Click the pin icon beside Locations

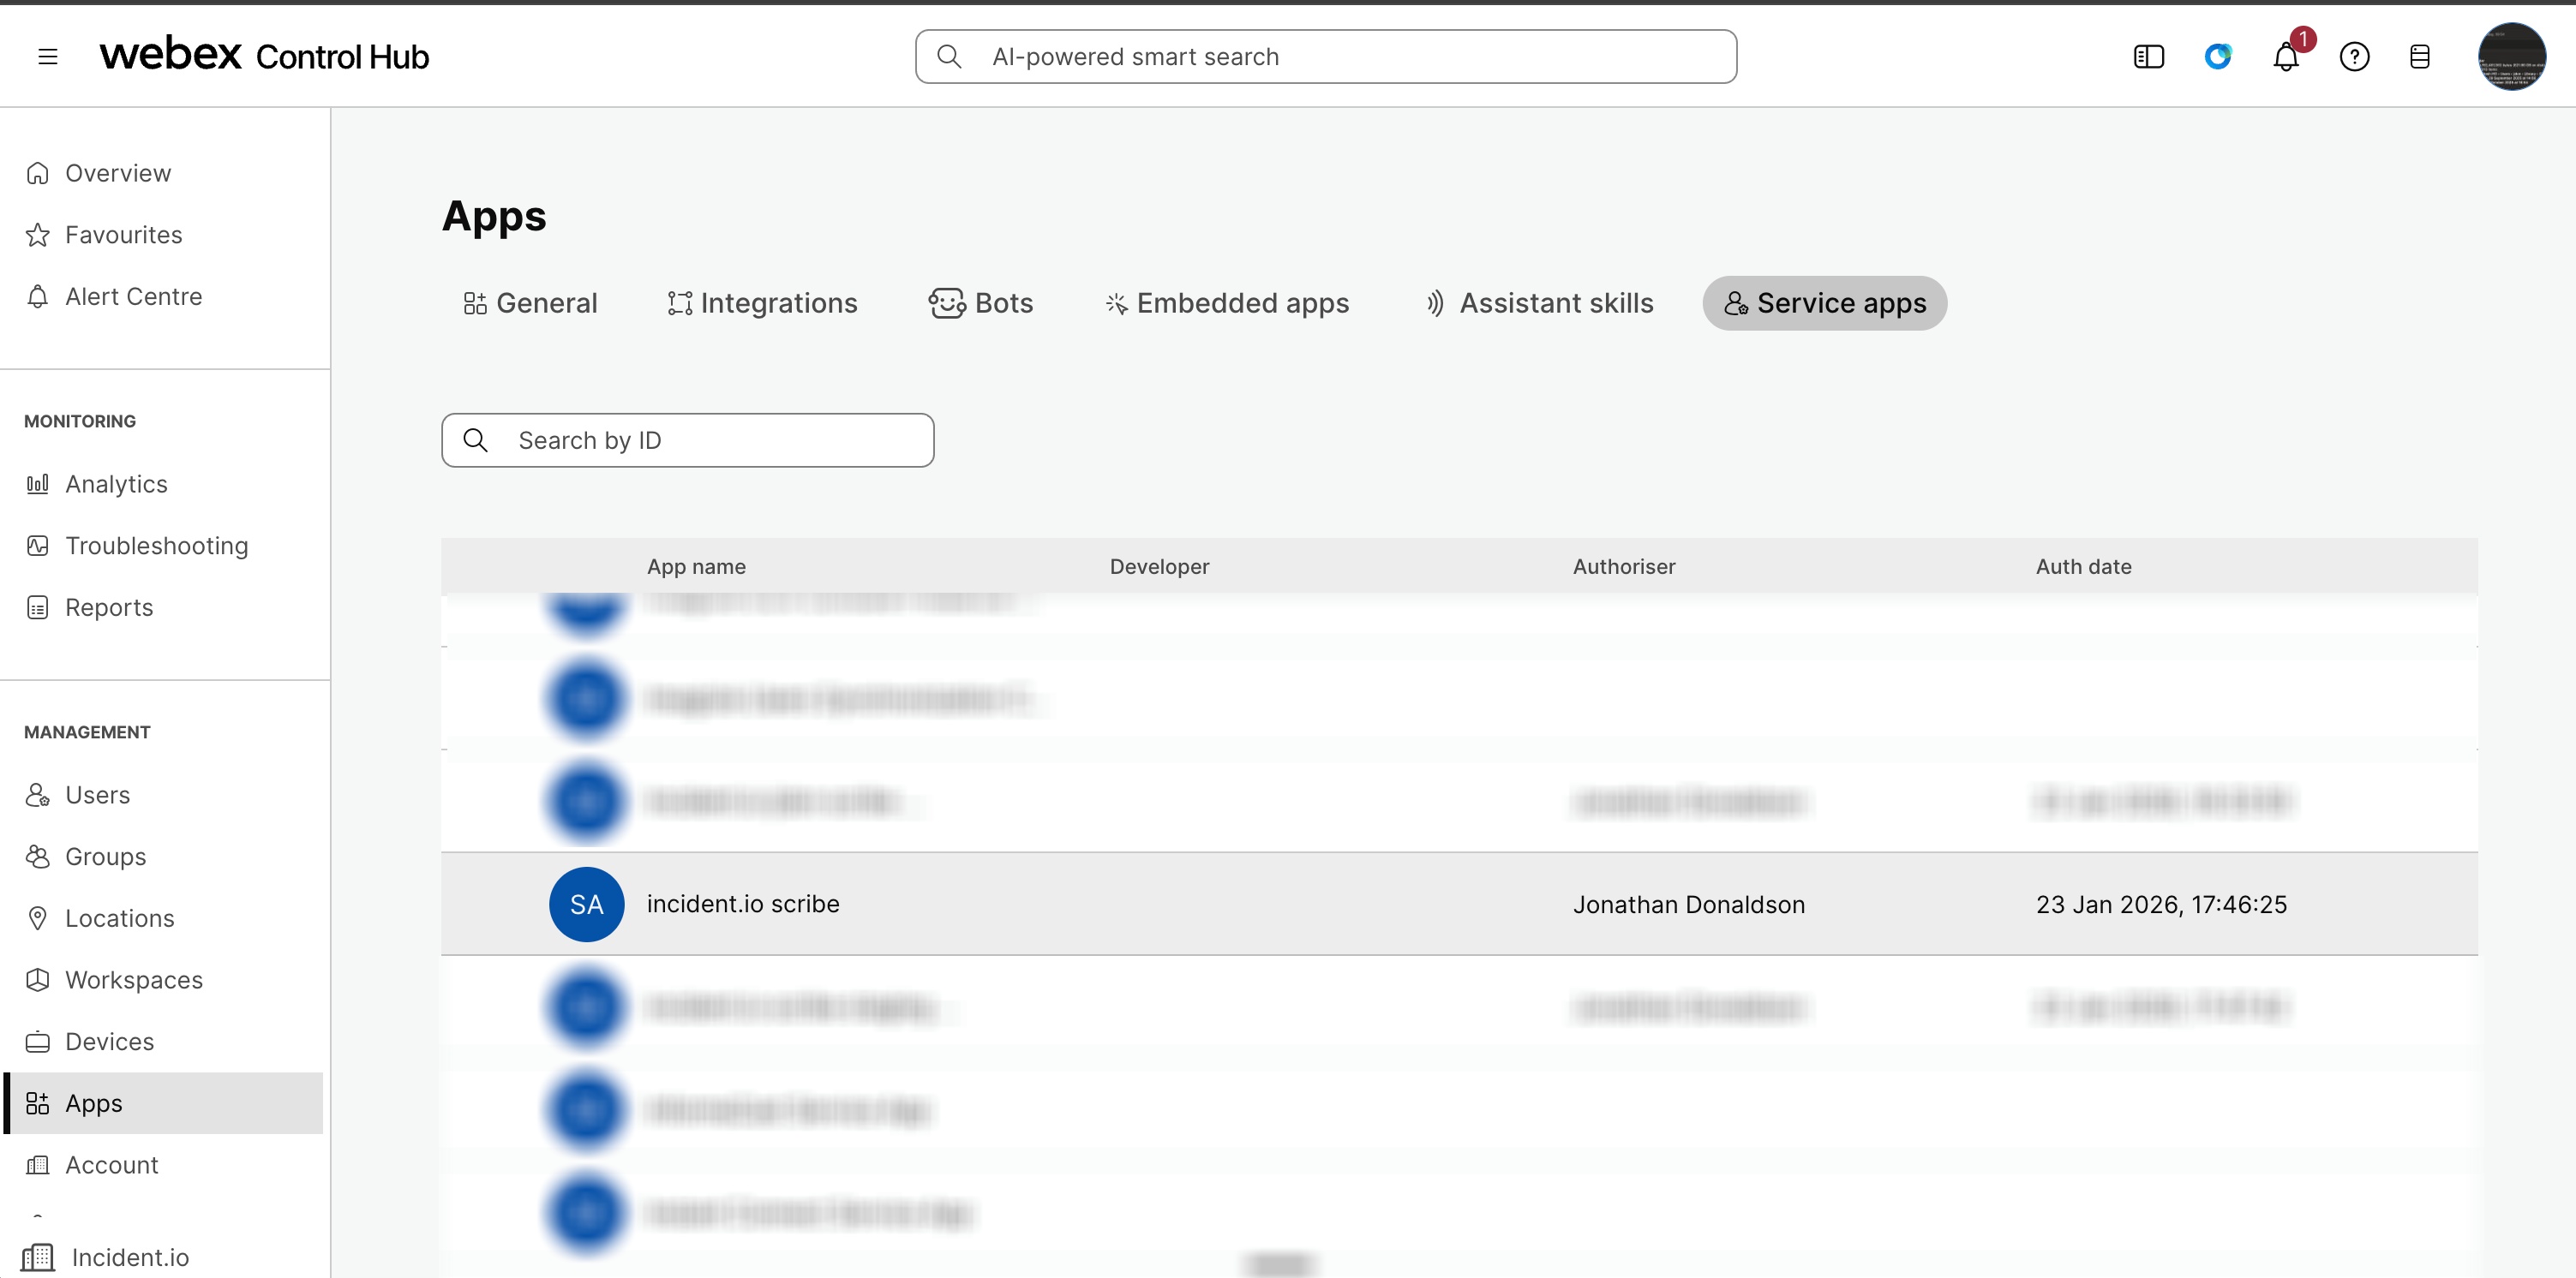tap(37, 918)
